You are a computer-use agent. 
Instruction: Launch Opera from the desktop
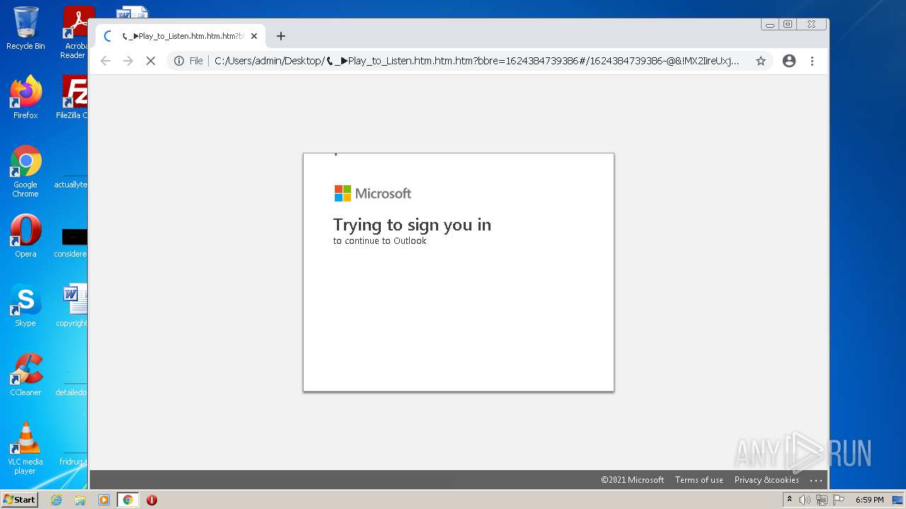(x=25, y=236)
